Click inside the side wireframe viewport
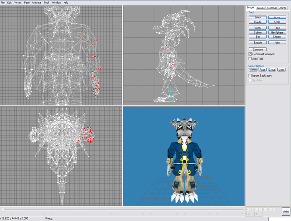The image size is (291, 221). click(184, 55)
